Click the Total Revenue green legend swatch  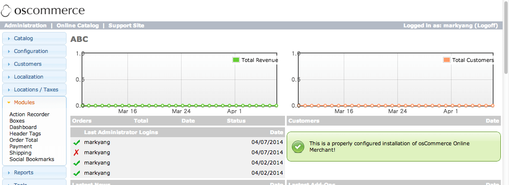[236, 60]
